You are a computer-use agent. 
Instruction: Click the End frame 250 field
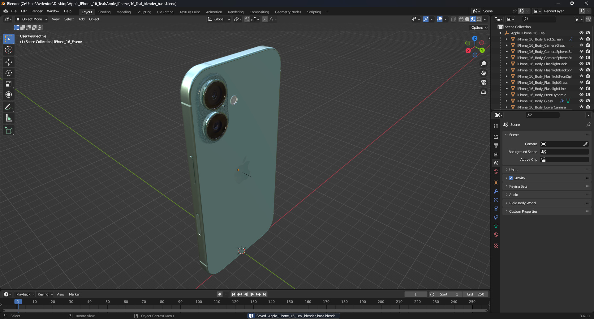tap(476, 294)
